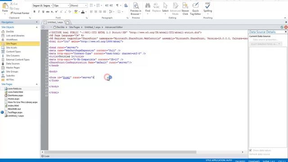Decrease indent position
Image resolution: width=288 pixels, height=162 pixels.
click(x=107, y=5)
